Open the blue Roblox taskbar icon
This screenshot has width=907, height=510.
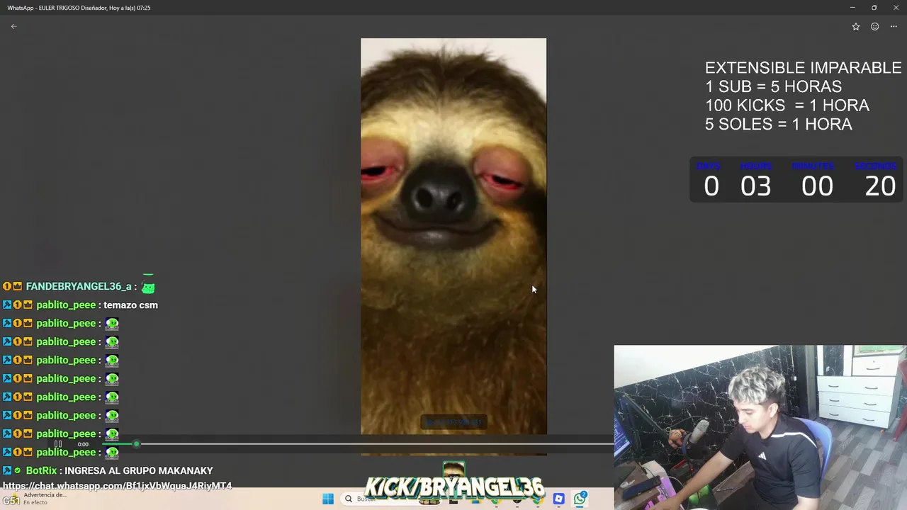[x=559, y=499]
